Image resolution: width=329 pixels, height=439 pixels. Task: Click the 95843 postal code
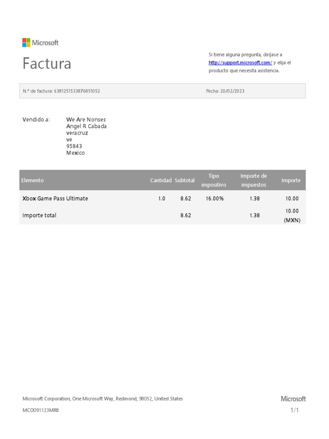(x=74, y=146)
